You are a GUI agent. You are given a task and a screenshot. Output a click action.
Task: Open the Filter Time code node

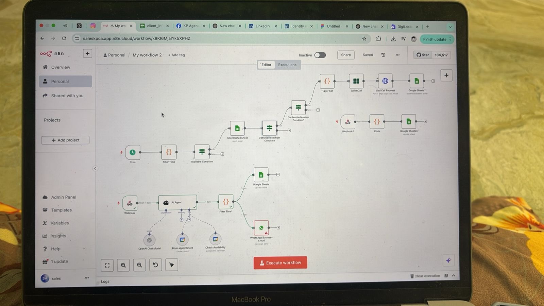[169, 152]
